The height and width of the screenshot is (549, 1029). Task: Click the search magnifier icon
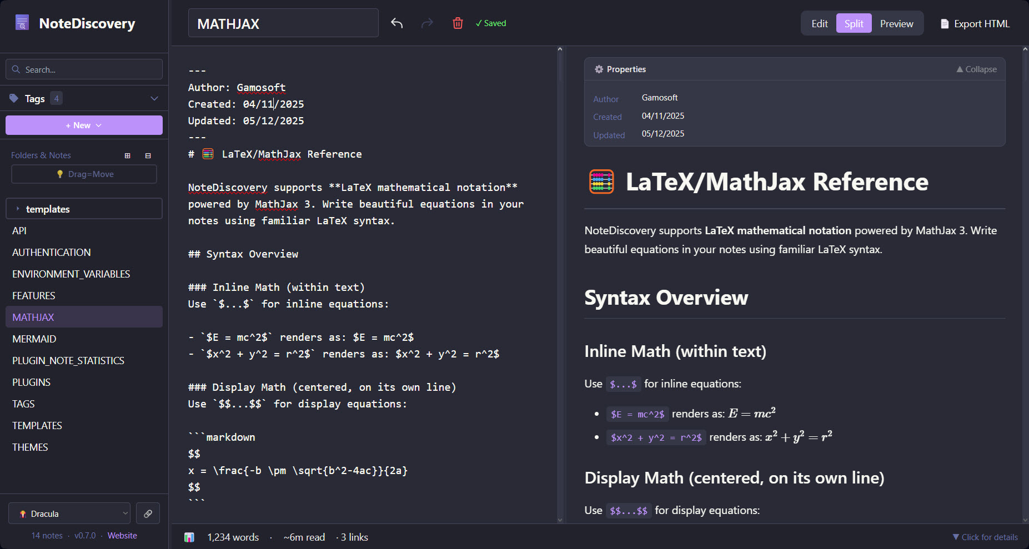[x=16, y=69]
